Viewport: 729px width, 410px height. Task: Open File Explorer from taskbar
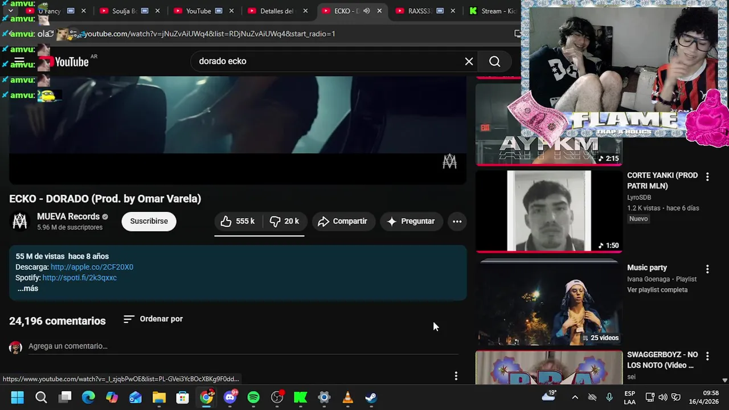tap(159, 397)
